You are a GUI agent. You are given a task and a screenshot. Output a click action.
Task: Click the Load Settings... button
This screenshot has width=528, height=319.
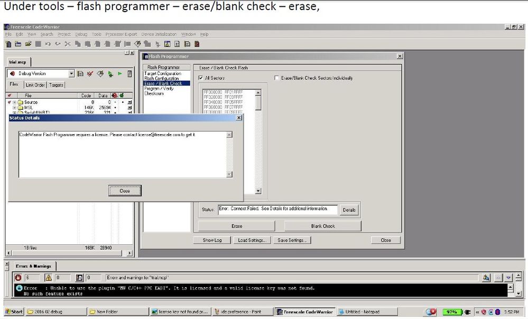(252, 240)
